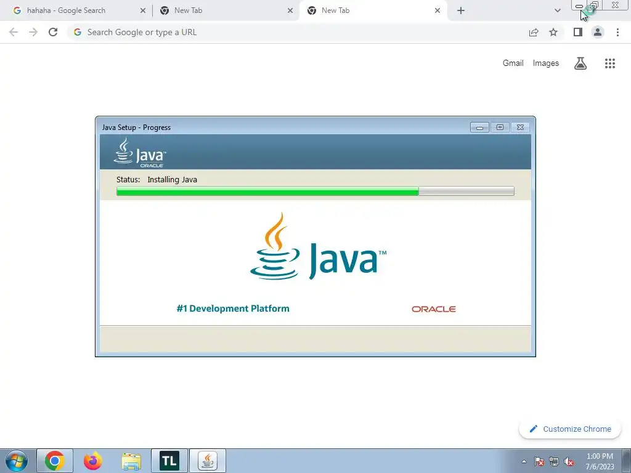Viewport: 631px width, 473px height.
Task: Open the Chrome three-dot menu
Action: click(617, 32)
